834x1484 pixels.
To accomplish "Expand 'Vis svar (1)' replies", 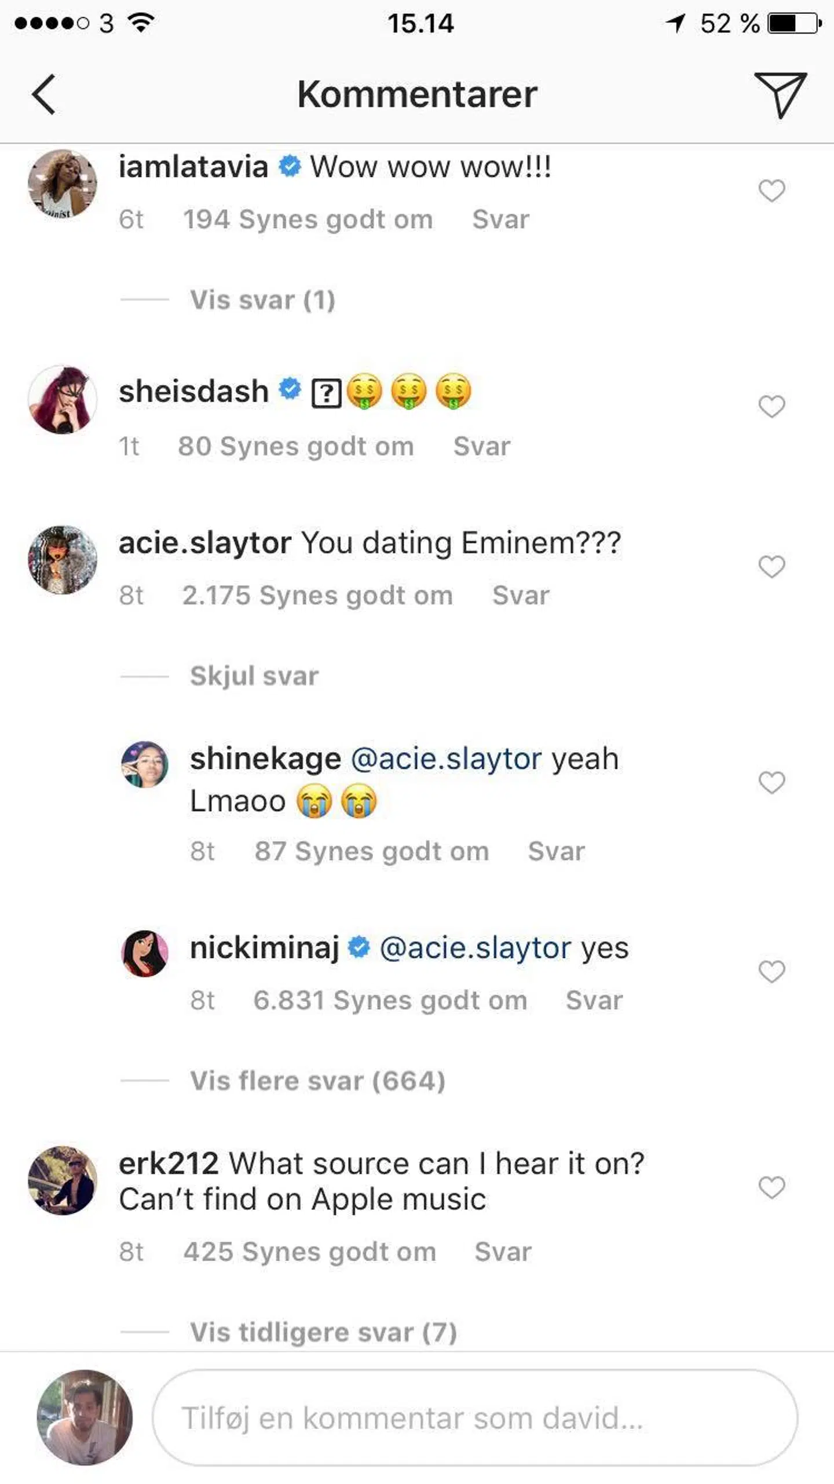I will click(262, 300).
